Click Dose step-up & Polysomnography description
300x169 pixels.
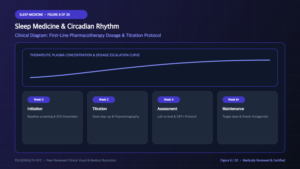click(116, 116)
